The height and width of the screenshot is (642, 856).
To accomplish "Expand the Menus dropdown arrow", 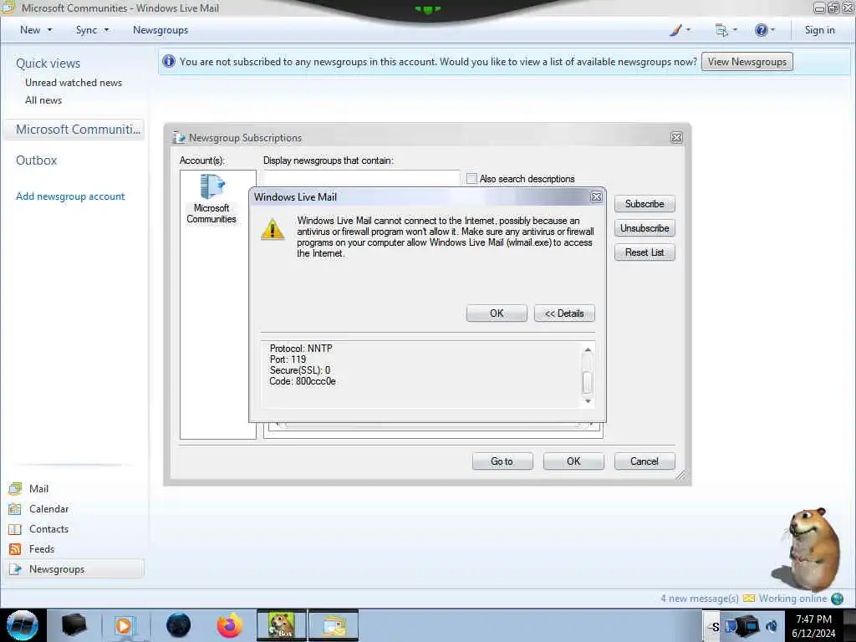I will (x=735, y=30).
